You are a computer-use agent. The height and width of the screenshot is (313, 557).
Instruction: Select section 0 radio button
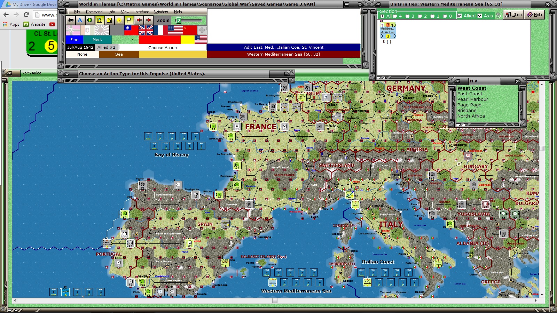[445, 16]
